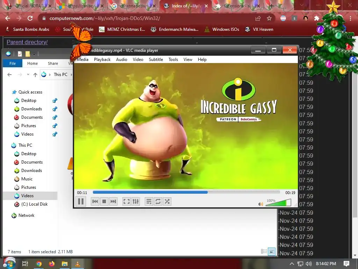Open VLC Media menu

[83, 60]
